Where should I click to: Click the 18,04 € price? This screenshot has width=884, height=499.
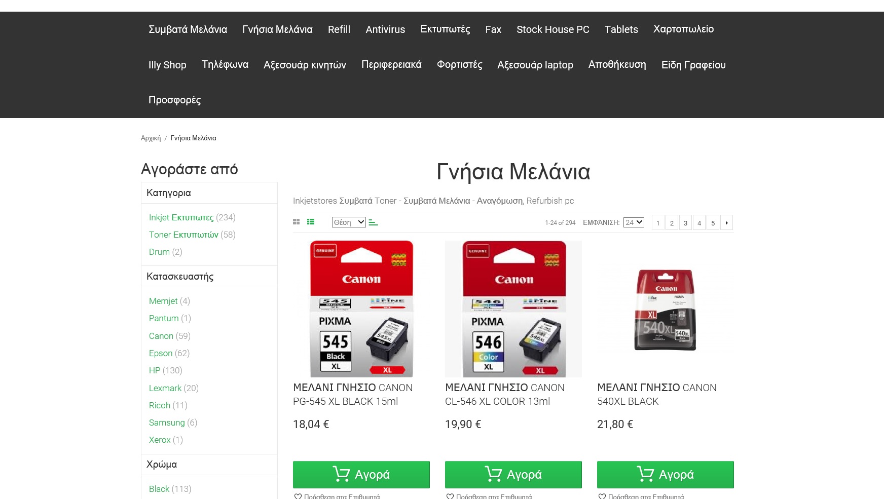(x=311, y=424)
